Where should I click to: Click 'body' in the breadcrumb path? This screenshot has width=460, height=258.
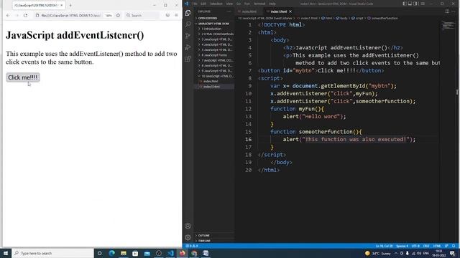click(x=344, y=18)
